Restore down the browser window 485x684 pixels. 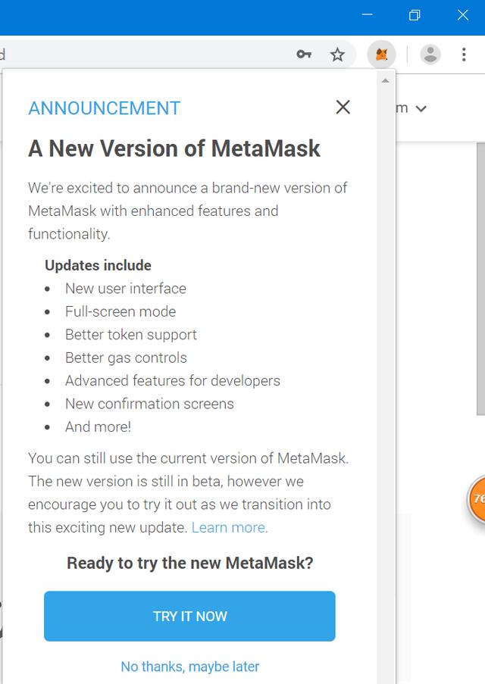(x=415, y=15)
